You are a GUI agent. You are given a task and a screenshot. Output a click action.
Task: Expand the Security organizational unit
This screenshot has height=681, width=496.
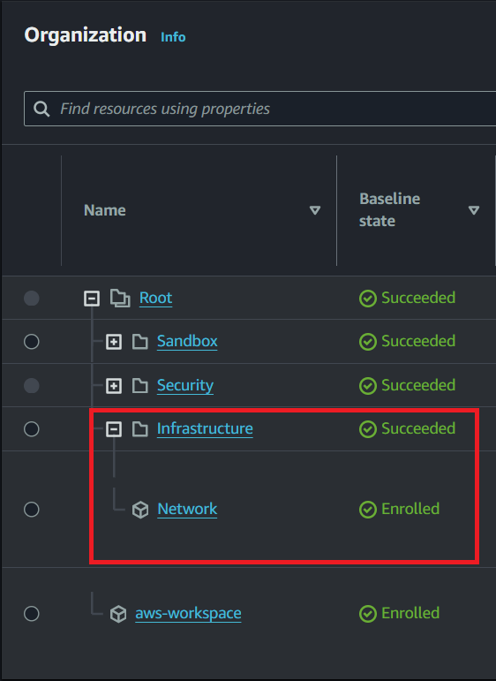click(x=114, y=386)
